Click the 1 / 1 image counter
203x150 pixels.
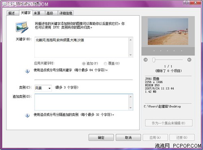(x=168, y=66)
